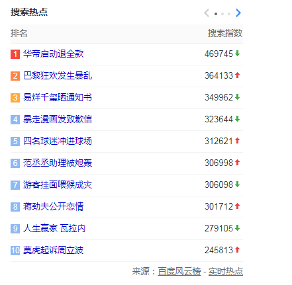Image resolution: width=292 pixels, height=285 pixels.
Task: Click search index value 279105
Action: pyautogui.click(x=219, y=228)
